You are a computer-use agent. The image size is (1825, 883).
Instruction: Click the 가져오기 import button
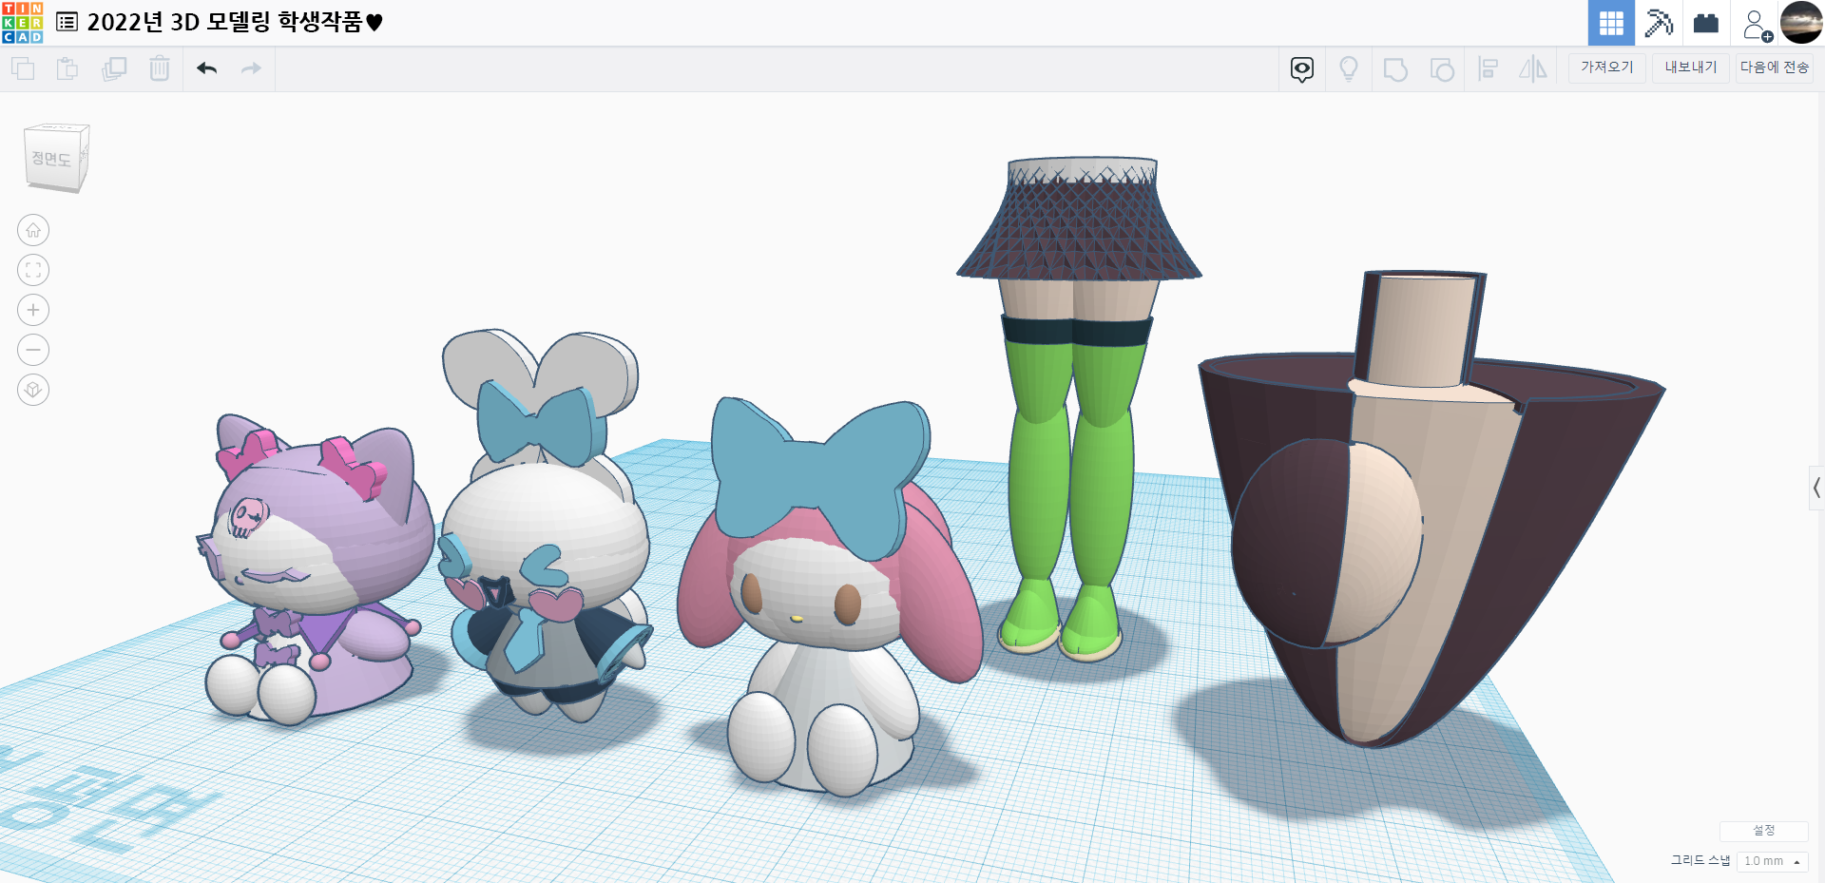pyautogui.click(x=1607, y=67)
